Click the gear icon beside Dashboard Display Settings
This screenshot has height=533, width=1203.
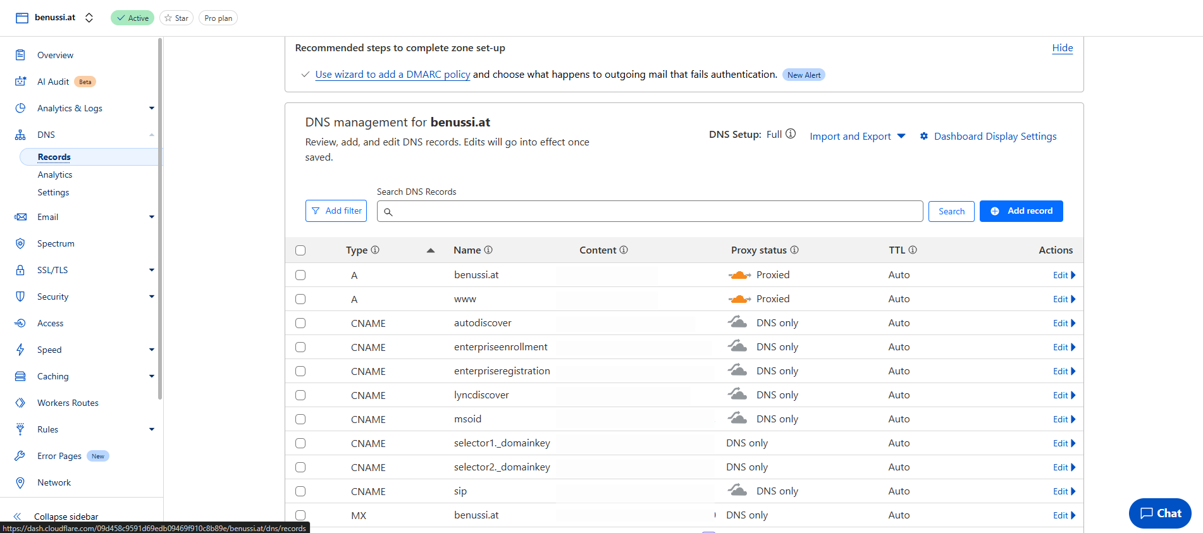pyautogui.click(x=924, y=136)
